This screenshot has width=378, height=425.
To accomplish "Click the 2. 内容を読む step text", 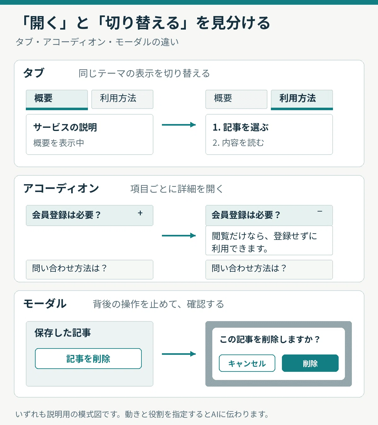I will (238, 143).
